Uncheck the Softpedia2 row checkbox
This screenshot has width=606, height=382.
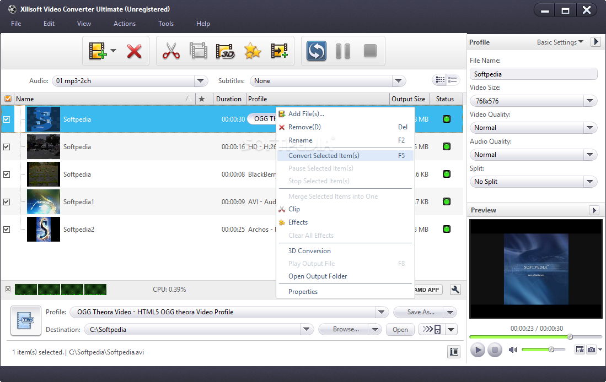pos(7,229)
